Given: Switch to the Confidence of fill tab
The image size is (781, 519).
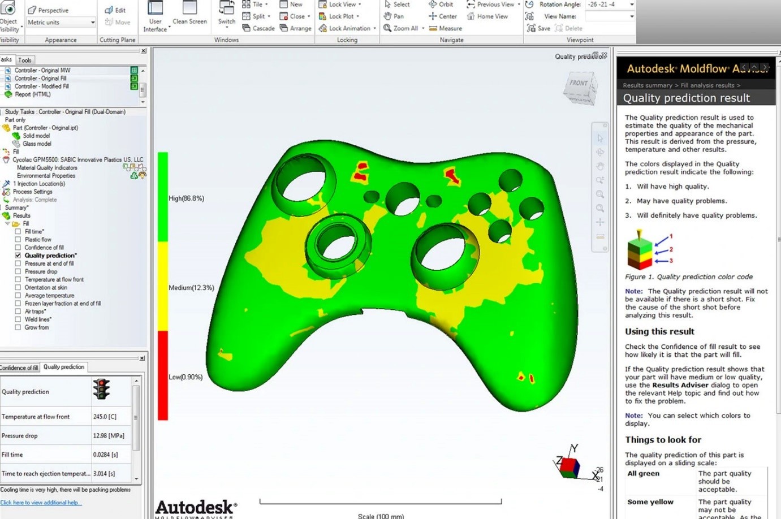Looking at the screenshot, I should coord(19,367).
